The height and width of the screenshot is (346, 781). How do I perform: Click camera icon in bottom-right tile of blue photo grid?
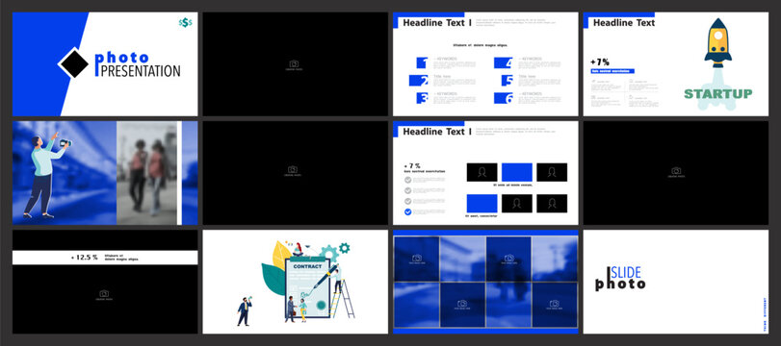554,305
